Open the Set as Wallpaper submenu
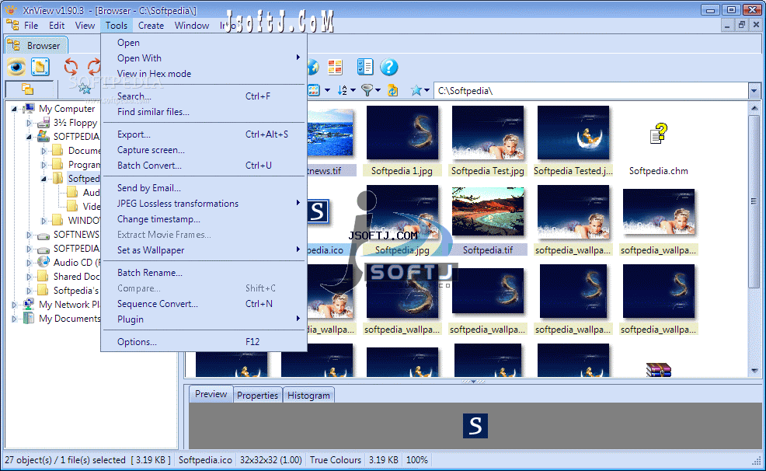 (x=204, y=250)
